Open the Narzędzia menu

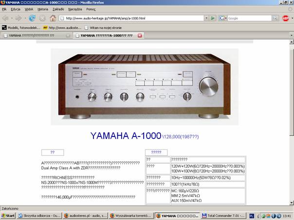(x=75, y=9)
